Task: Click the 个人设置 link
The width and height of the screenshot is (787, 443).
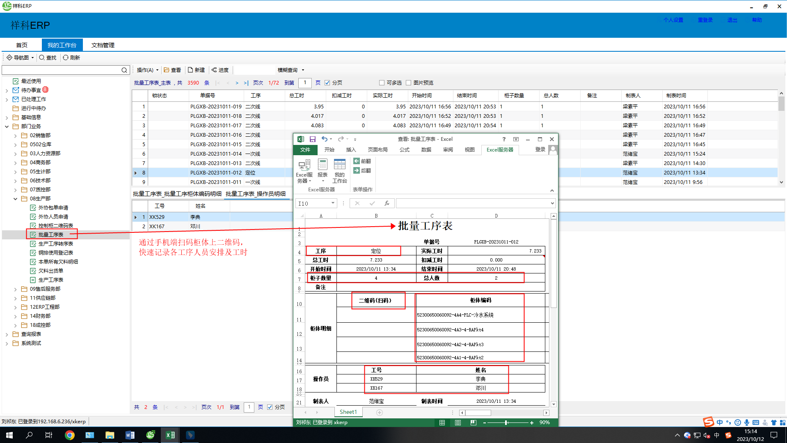Action: point(673,20)
